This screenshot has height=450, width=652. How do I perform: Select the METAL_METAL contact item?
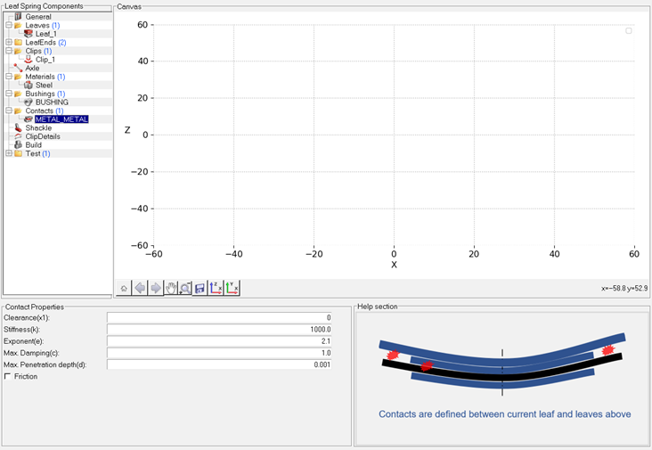coord(61,119)
